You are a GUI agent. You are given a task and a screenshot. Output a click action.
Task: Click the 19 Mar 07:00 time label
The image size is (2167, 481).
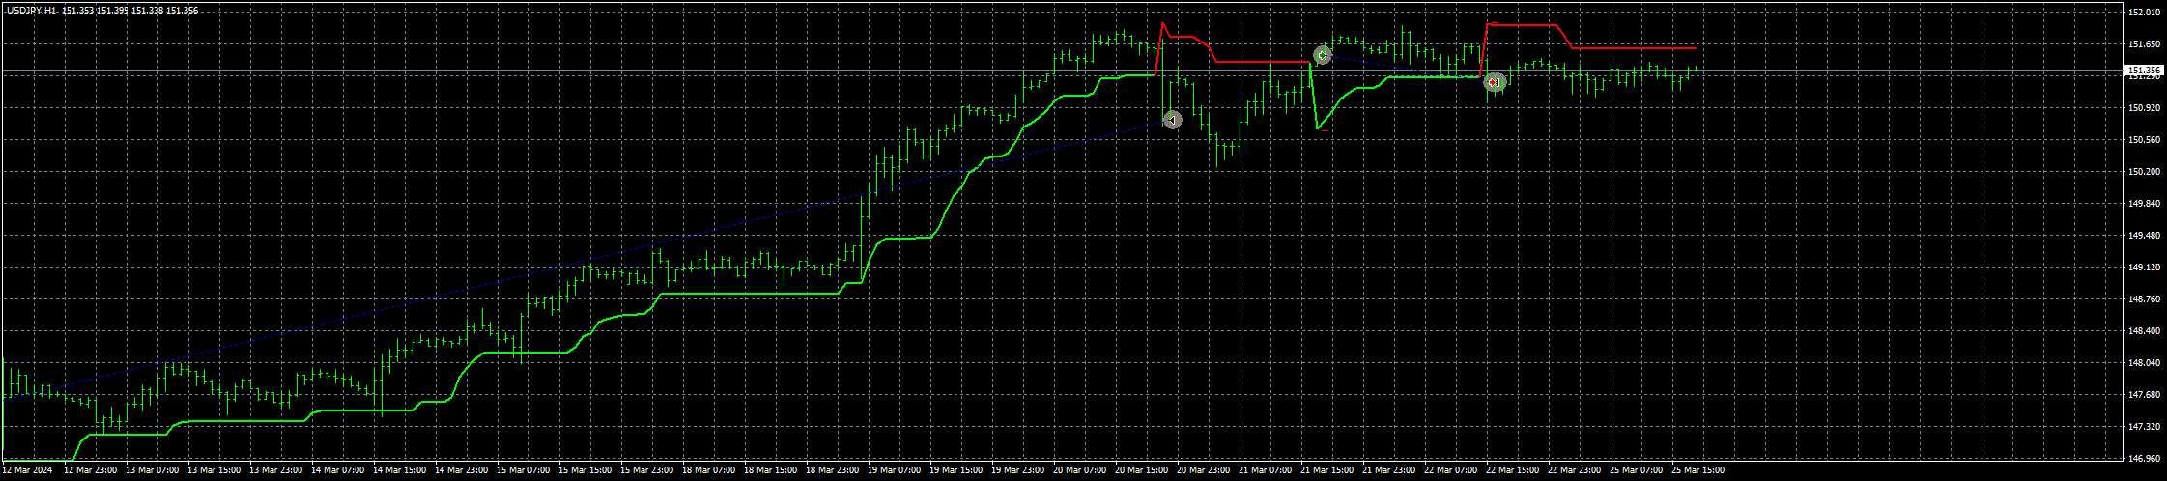pyautogui.click(x=895, y=470)
